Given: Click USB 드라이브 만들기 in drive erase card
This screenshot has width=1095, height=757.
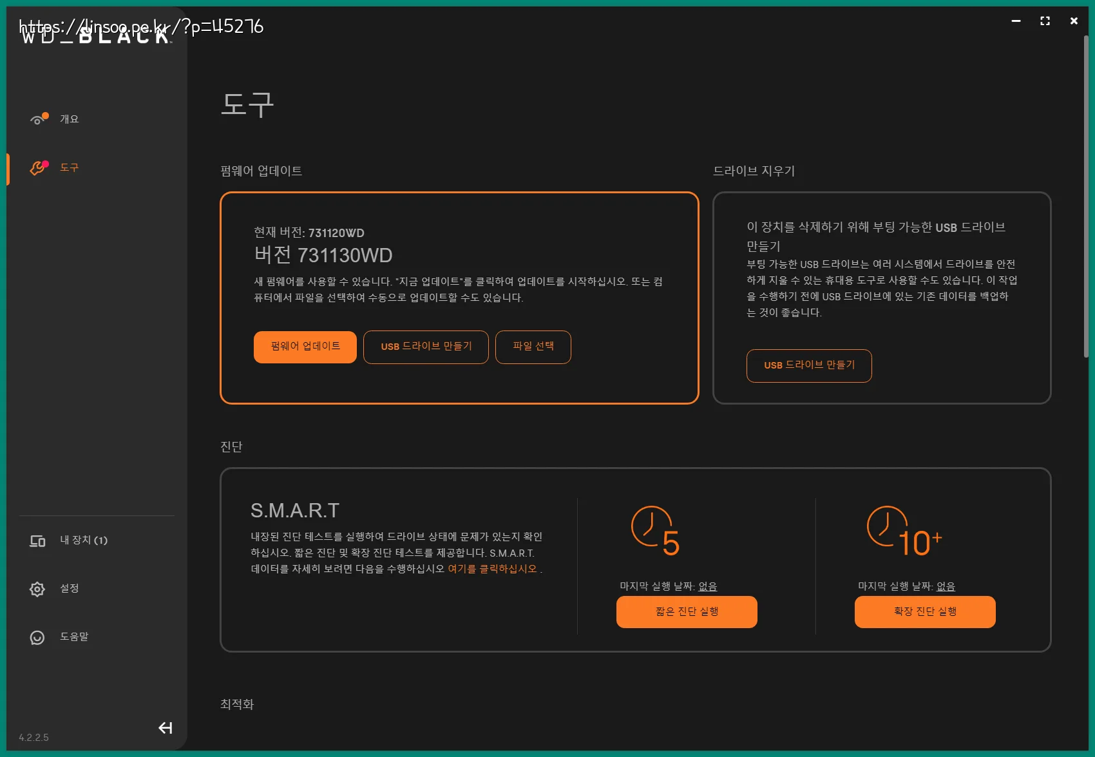Looking at the screenshot, I should [809, 366].
